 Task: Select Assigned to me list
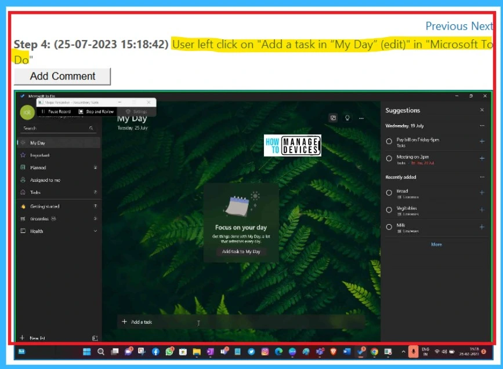(x=59, y=180)
